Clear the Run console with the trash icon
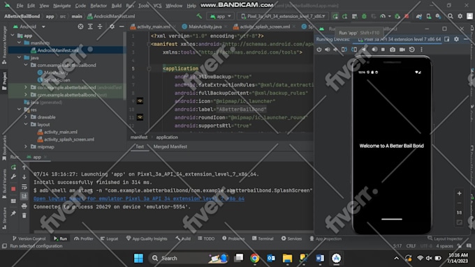 24,215
